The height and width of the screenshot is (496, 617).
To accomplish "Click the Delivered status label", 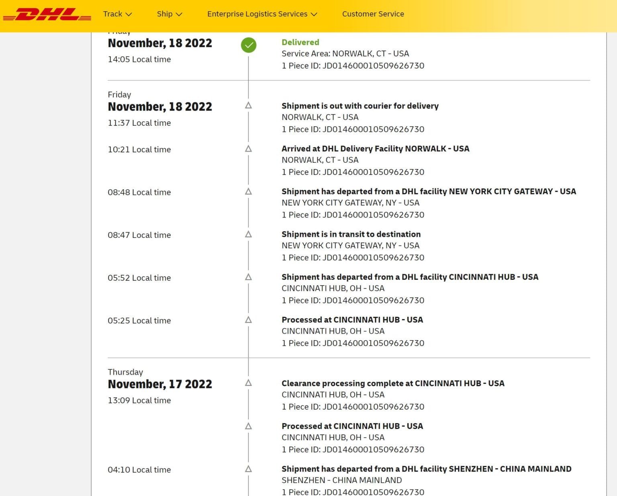I will tap(300, 42).
